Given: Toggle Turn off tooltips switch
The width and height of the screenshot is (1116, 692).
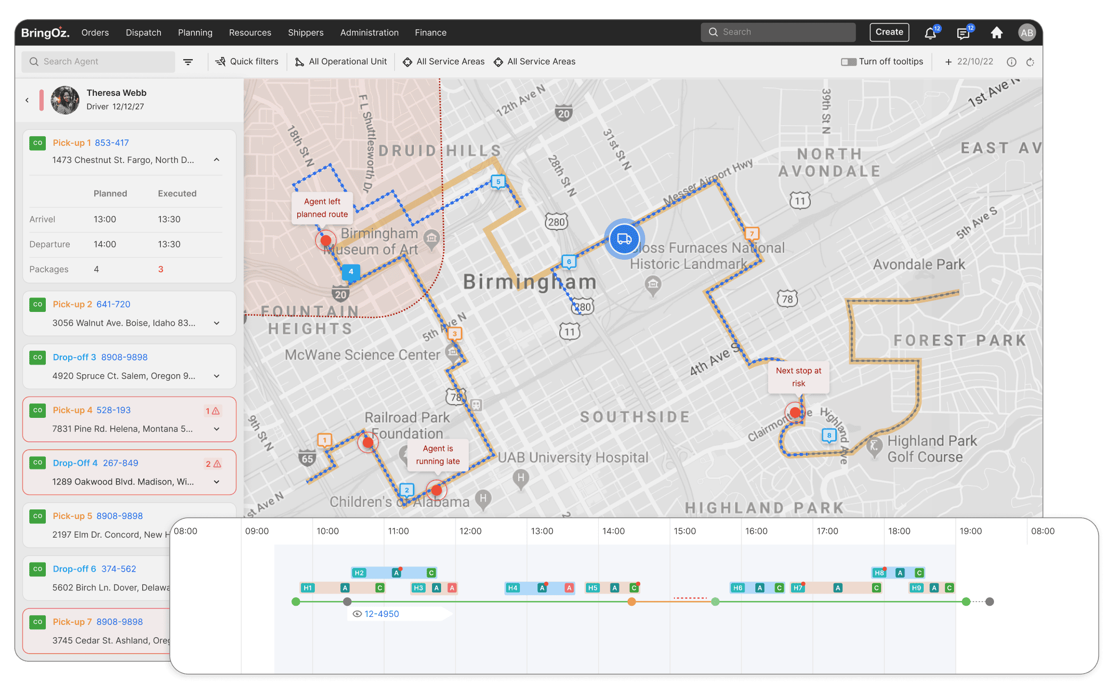Looking at the screenshot, I should (x=849, y=62).
